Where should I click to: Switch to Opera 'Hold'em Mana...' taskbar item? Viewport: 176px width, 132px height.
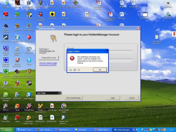pos(103,130)
